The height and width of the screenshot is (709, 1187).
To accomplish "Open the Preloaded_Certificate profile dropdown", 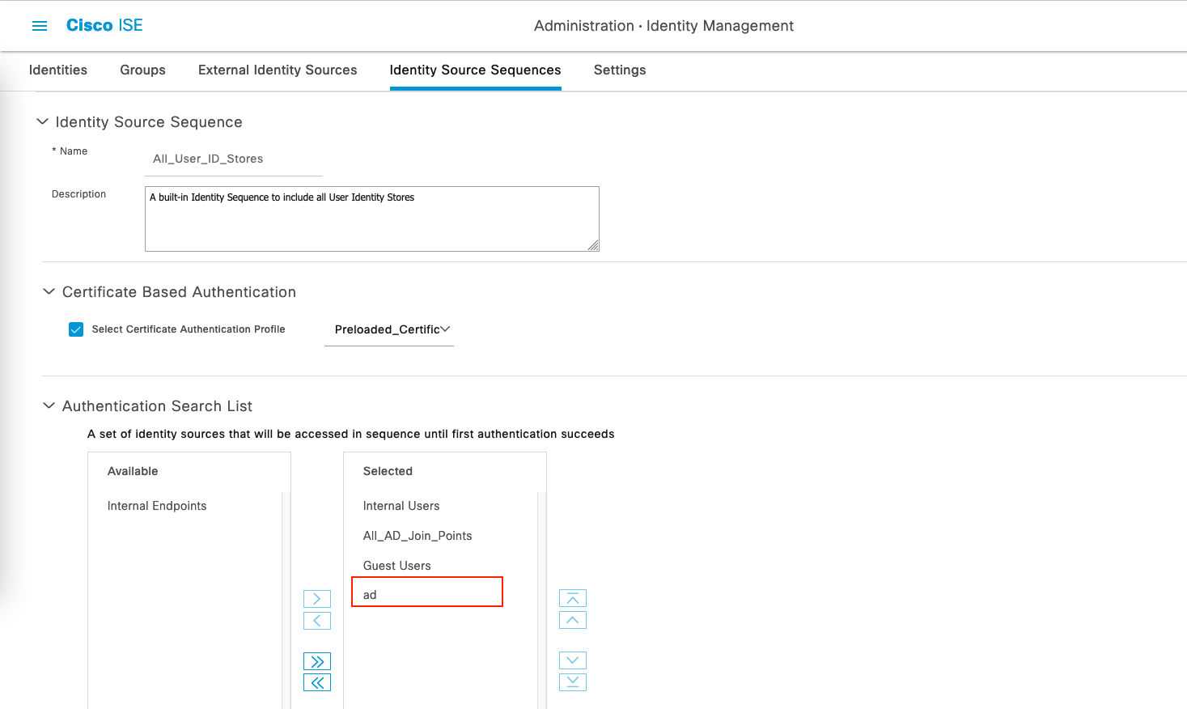I will click(x=390, y=329).
